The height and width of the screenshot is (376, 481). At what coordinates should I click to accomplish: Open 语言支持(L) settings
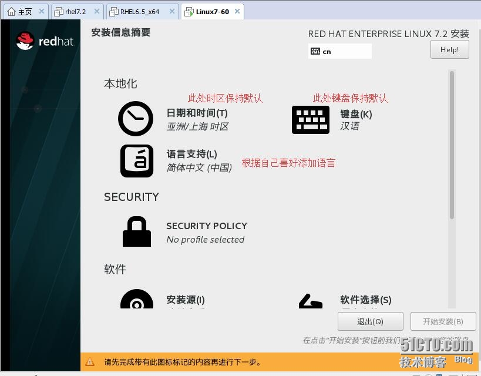pyautogui.click(x=191, y=154)
